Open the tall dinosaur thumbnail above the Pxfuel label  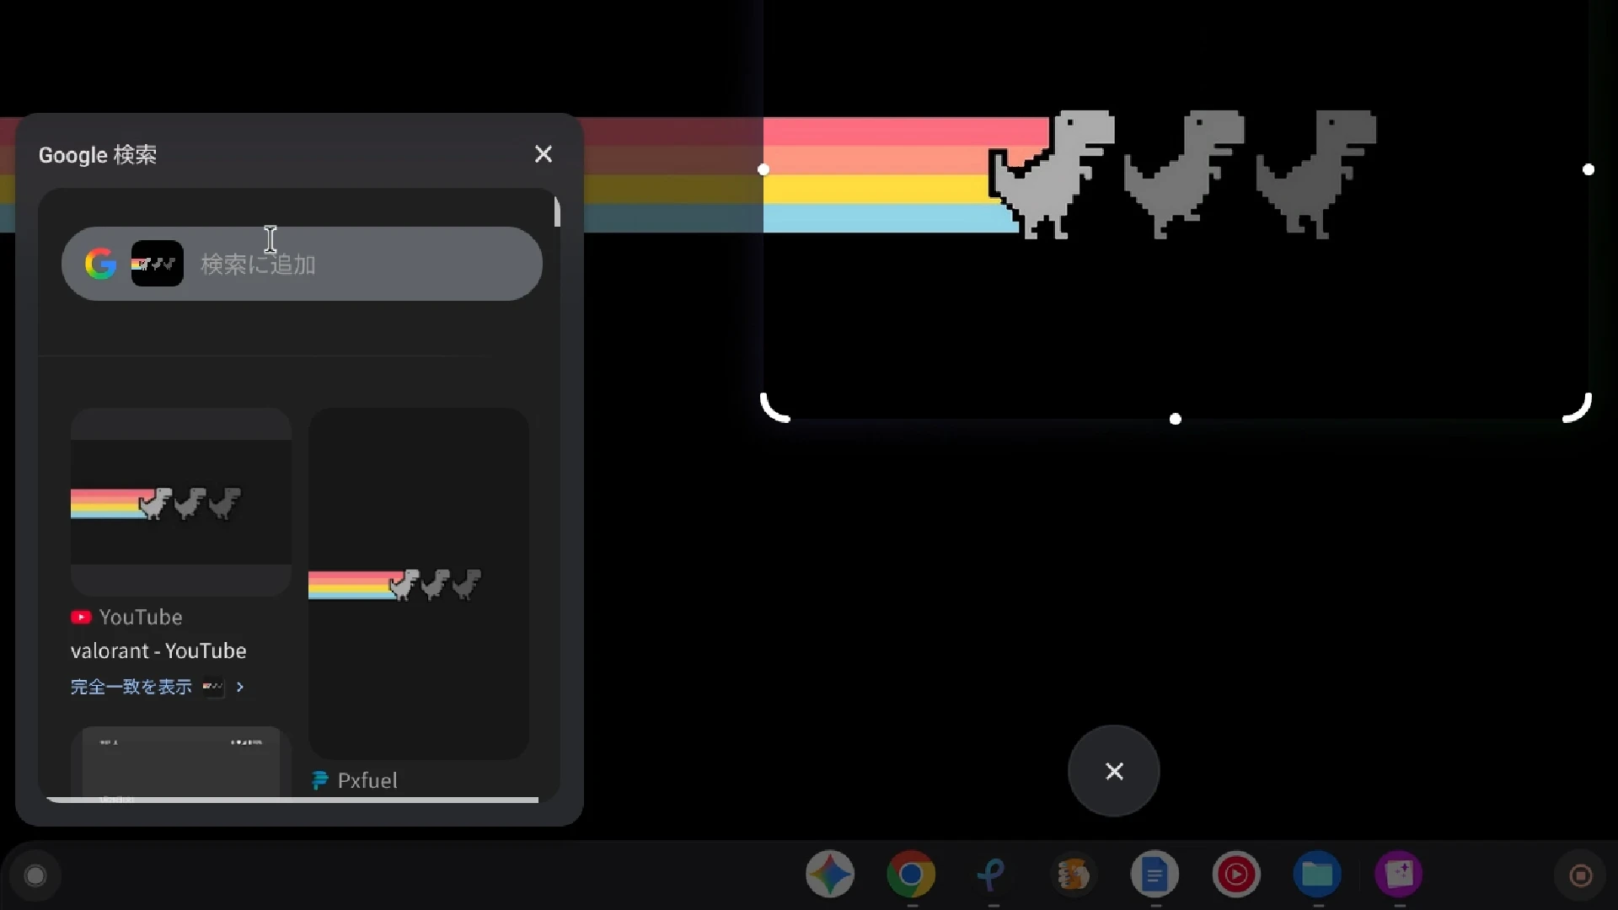(x=419, y=584)
